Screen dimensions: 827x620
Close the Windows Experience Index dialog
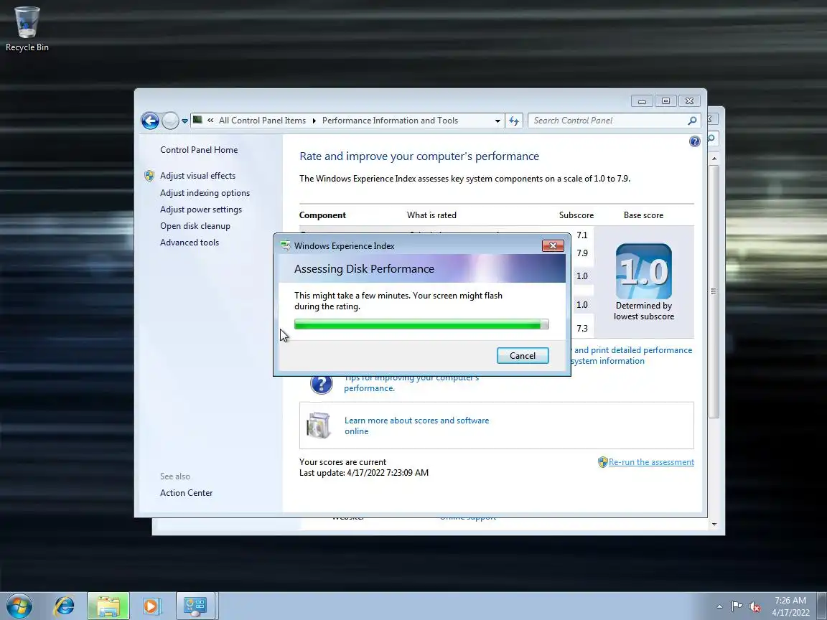553,245
